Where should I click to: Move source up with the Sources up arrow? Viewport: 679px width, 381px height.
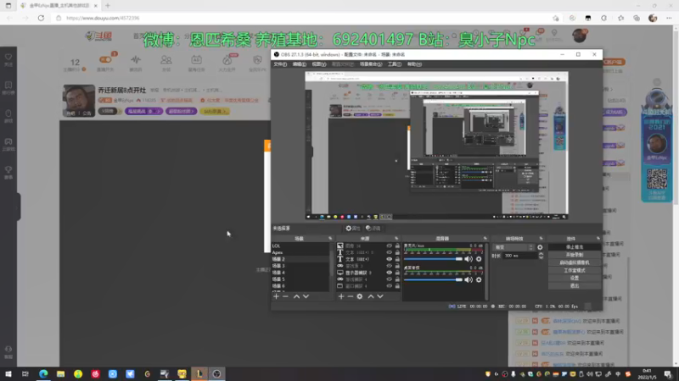pos(371,296)
